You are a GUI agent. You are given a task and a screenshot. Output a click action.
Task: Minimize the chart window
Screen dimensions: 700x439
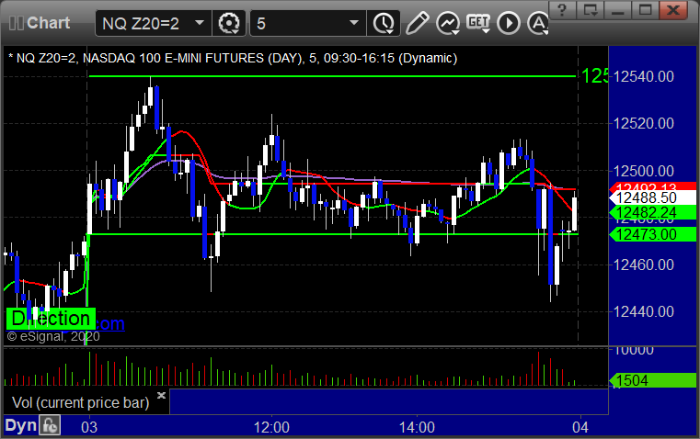(618, 10)
